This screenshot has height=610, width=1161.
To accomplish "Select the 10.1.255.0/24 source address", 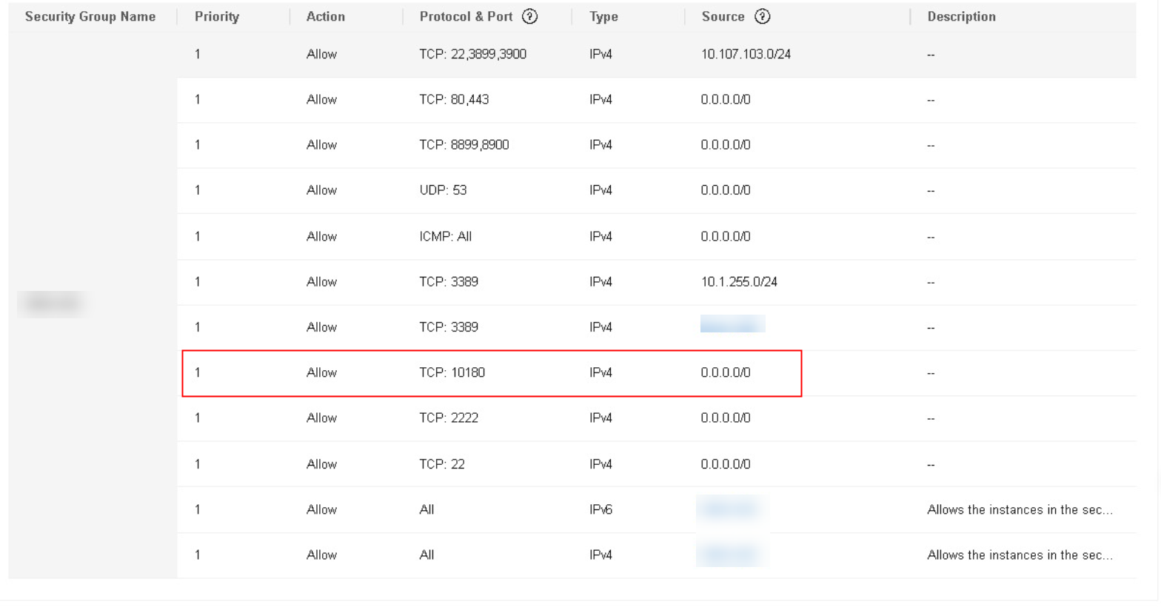I will click(x=738, y=282).
